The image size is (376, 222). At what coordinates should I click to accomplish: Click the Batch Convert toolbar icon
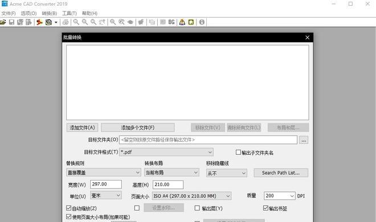pyautogui.click(x=48, y=22)
